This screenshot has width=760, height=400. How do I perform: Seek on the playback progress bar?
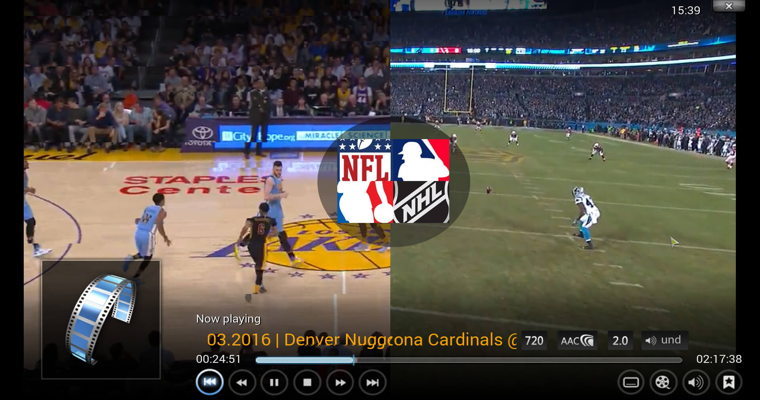coord(469,360)
